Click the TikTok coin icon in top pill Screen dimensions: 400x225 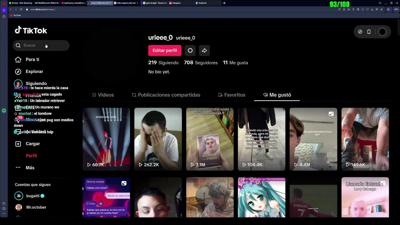tap(360, 32)
